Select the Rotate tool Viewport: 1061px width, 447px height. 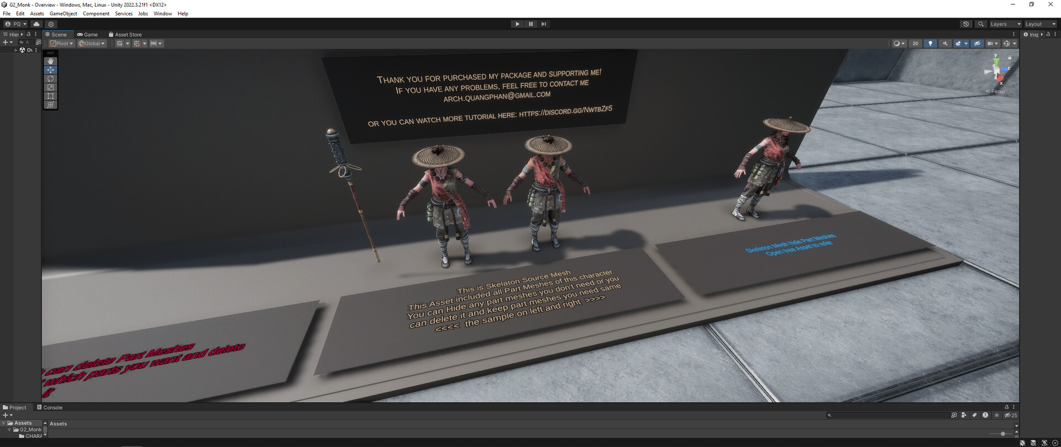pyautogui.click(x=50, y=79)
